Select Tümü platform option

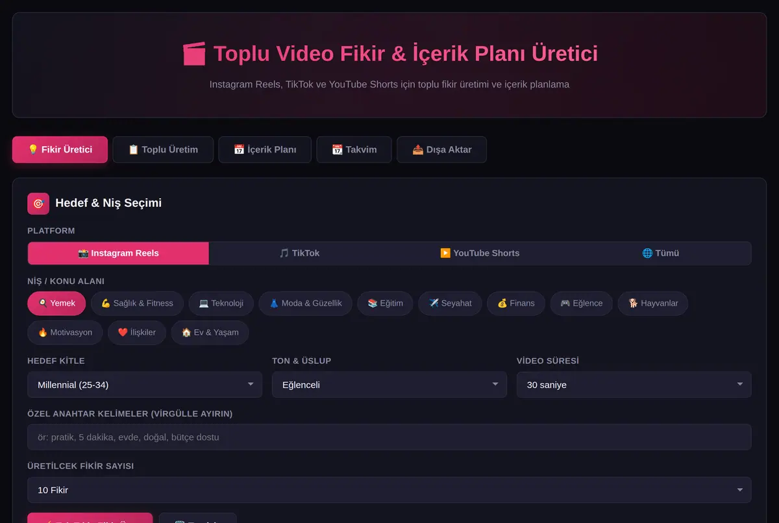[x=660, y=253]
